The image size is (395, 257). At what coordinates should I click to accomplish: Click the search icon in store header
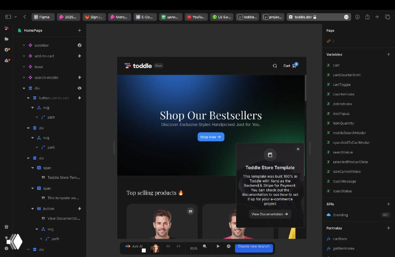click(275, 66)
